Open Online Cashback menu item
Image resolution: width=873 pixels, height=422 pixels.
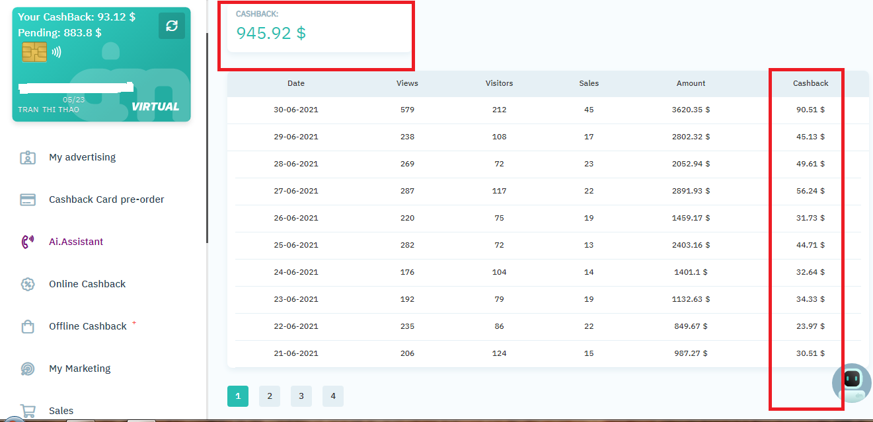(x=87, y=284)
